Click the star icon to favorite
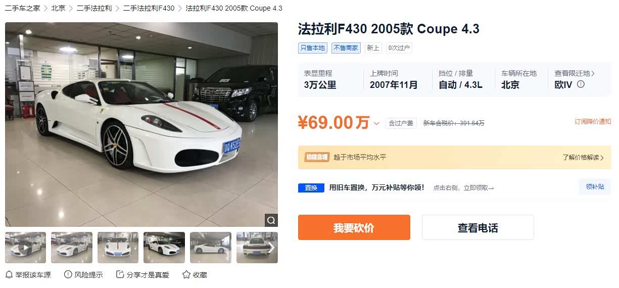Viewport: 619px width, 288px height. [x=186, y=274]
